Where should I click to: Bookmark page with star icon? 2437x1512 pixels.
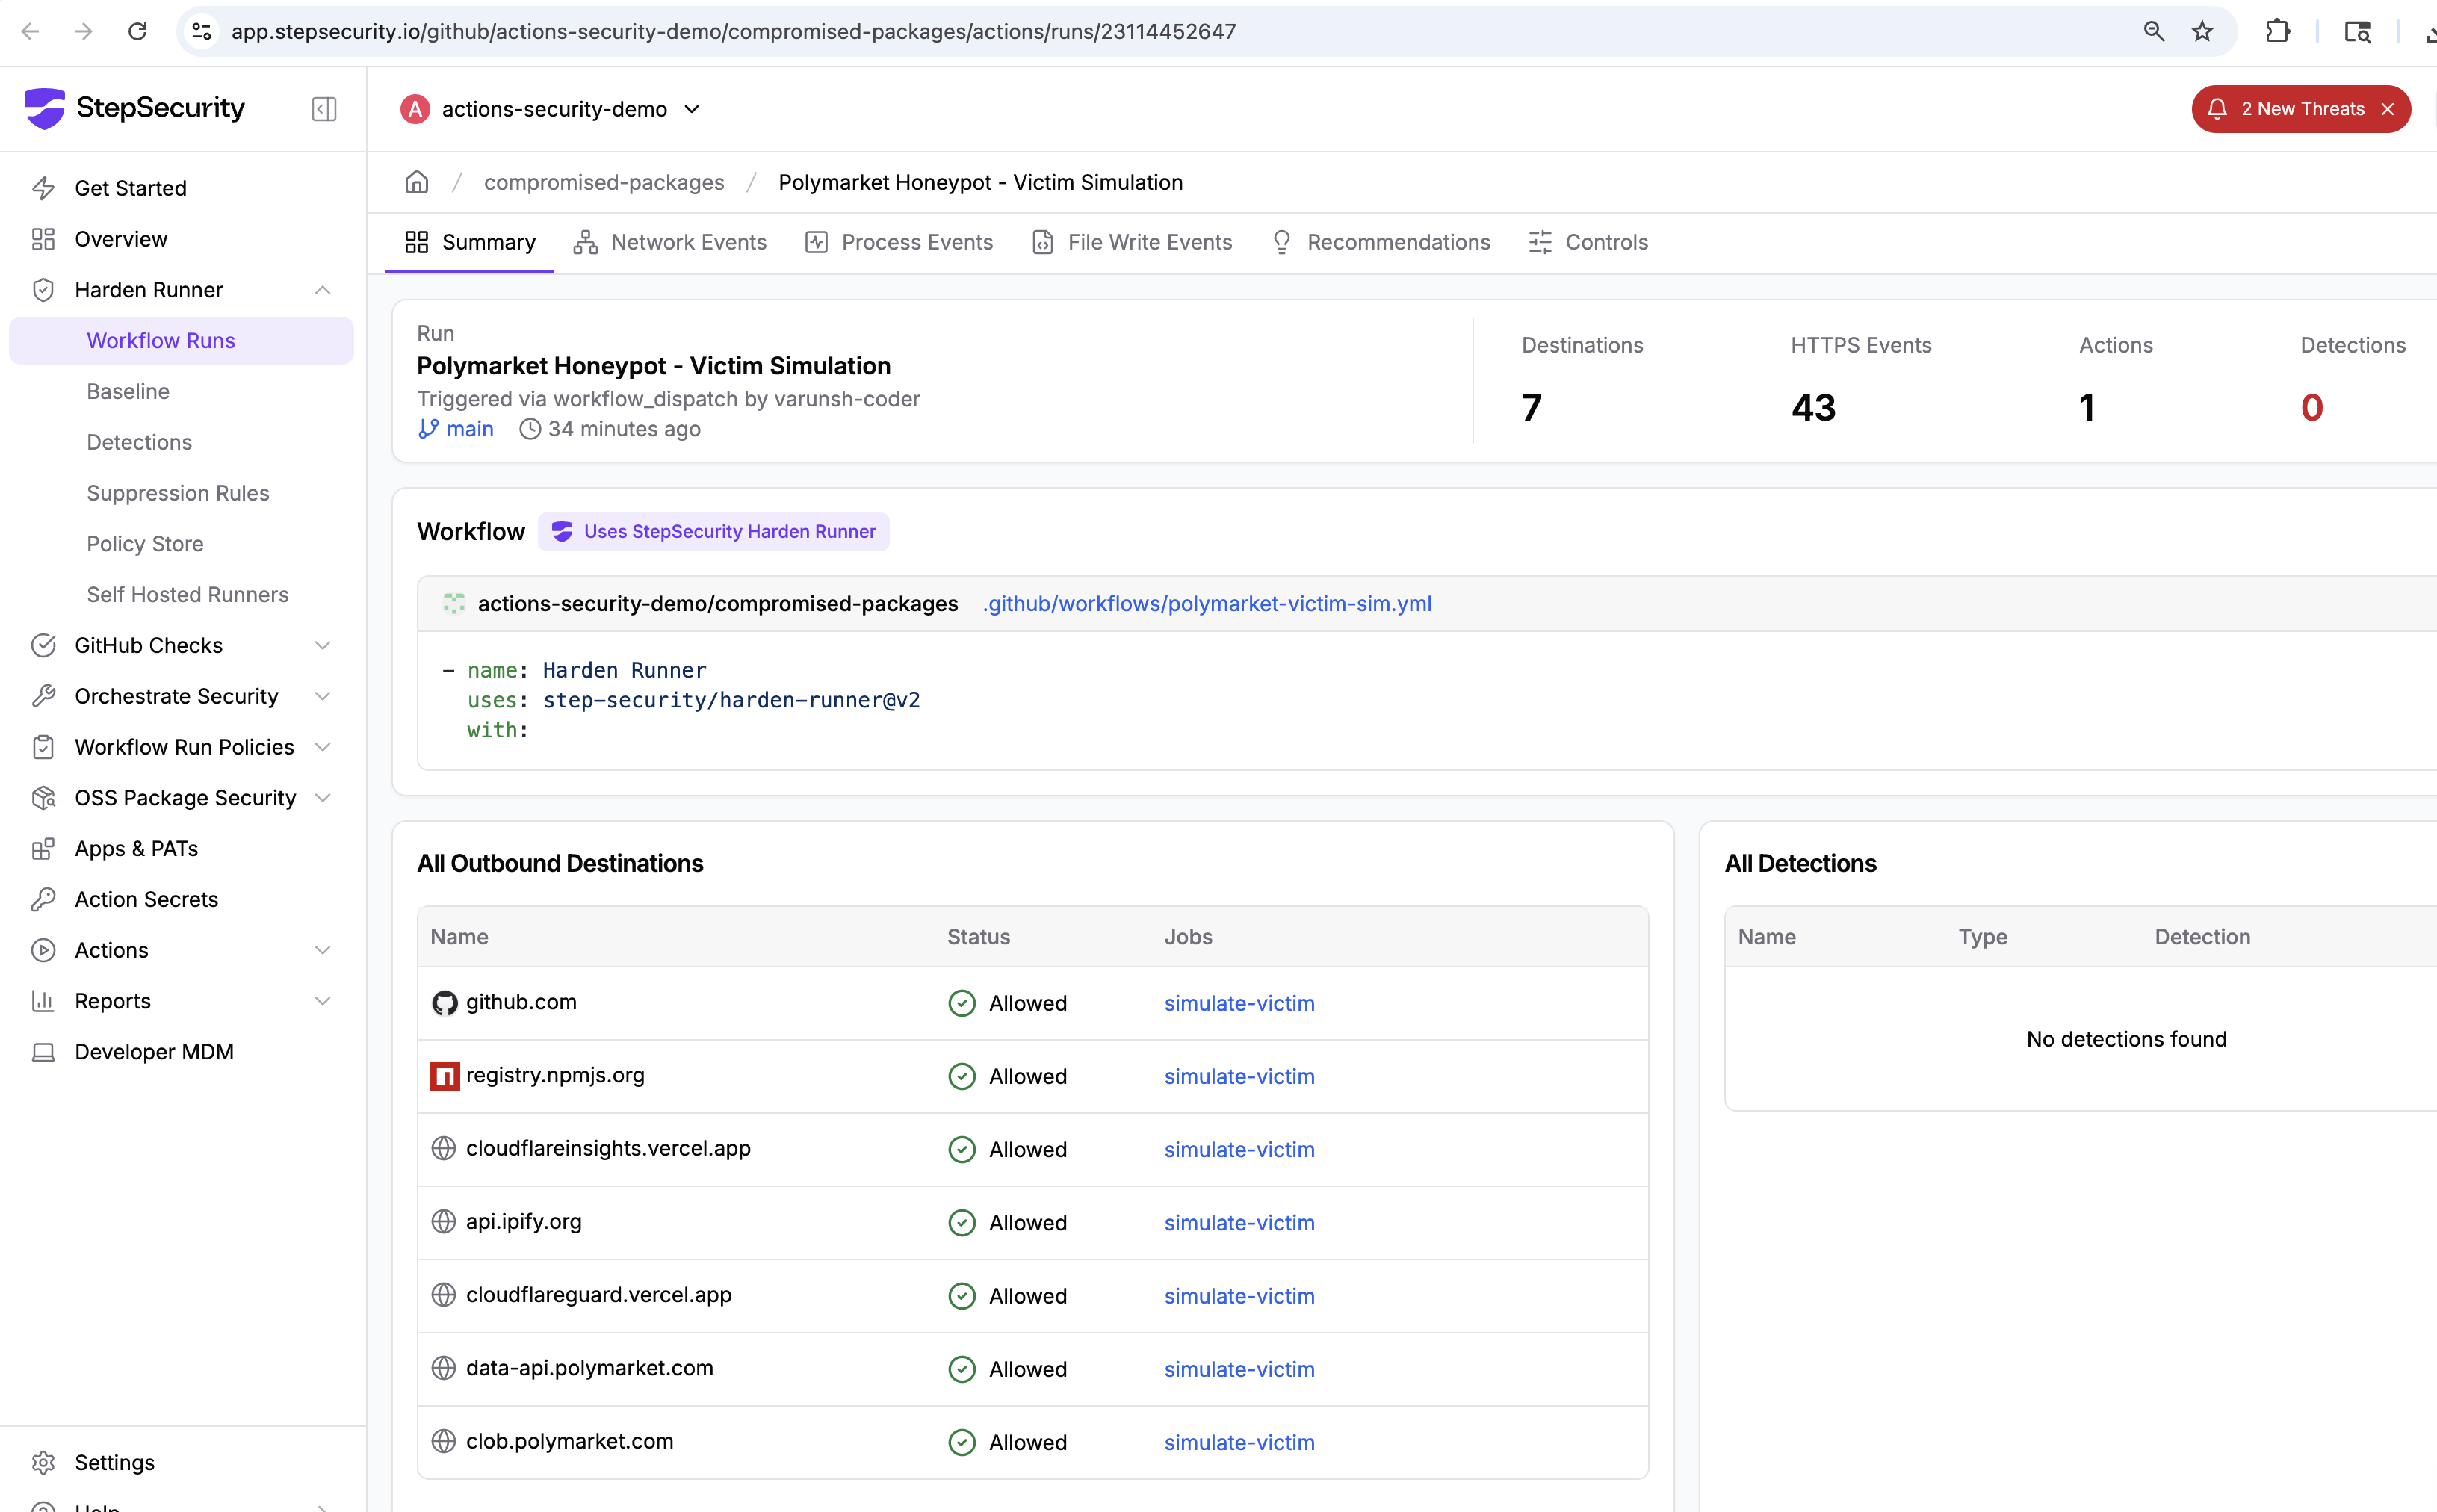(2202, 32)
